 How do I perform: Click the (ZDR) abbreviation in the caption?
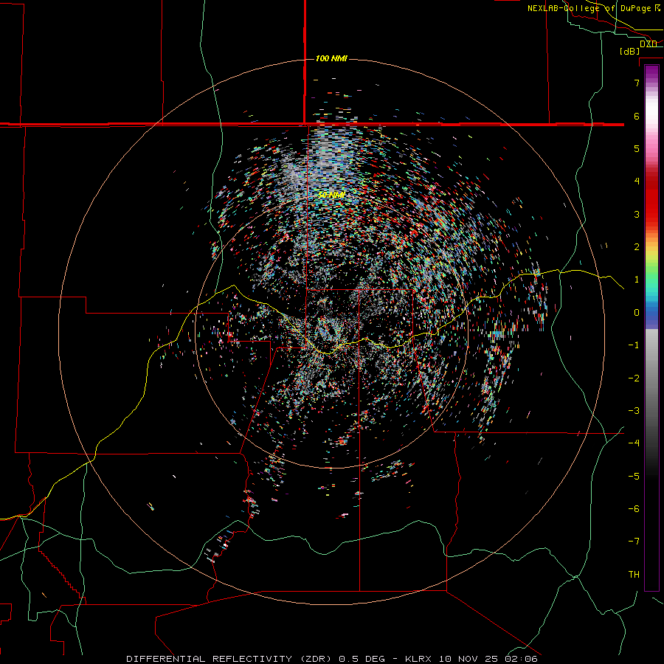pyautogui.click(x=316, y=659)
